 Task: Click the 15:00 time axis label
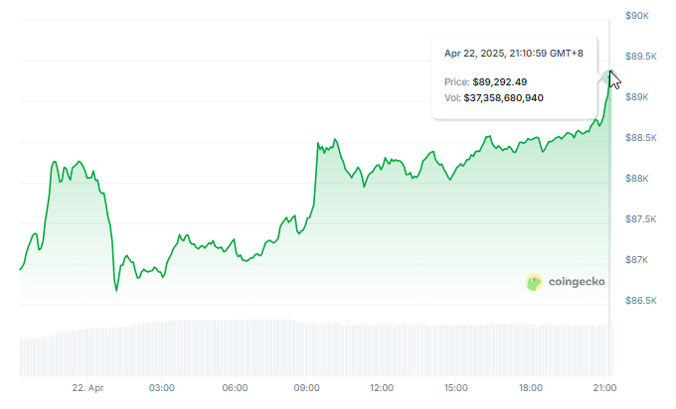click(x=455, y=387)
